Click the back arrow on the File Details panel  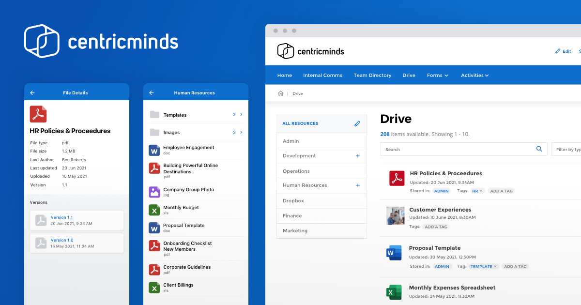click(32, 92)
